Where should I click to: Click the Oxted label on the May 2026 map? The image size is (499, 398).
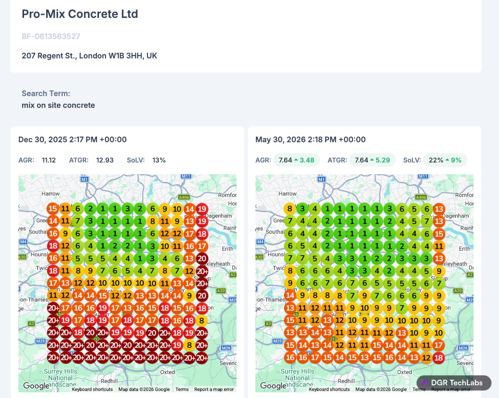[404, 372]
